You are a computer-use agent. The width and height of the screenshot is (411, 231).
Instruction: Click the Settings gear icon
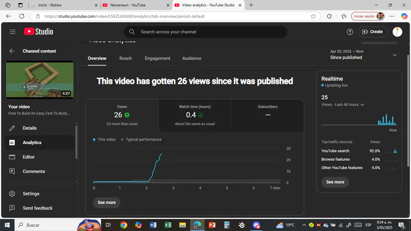pos(12,194)
